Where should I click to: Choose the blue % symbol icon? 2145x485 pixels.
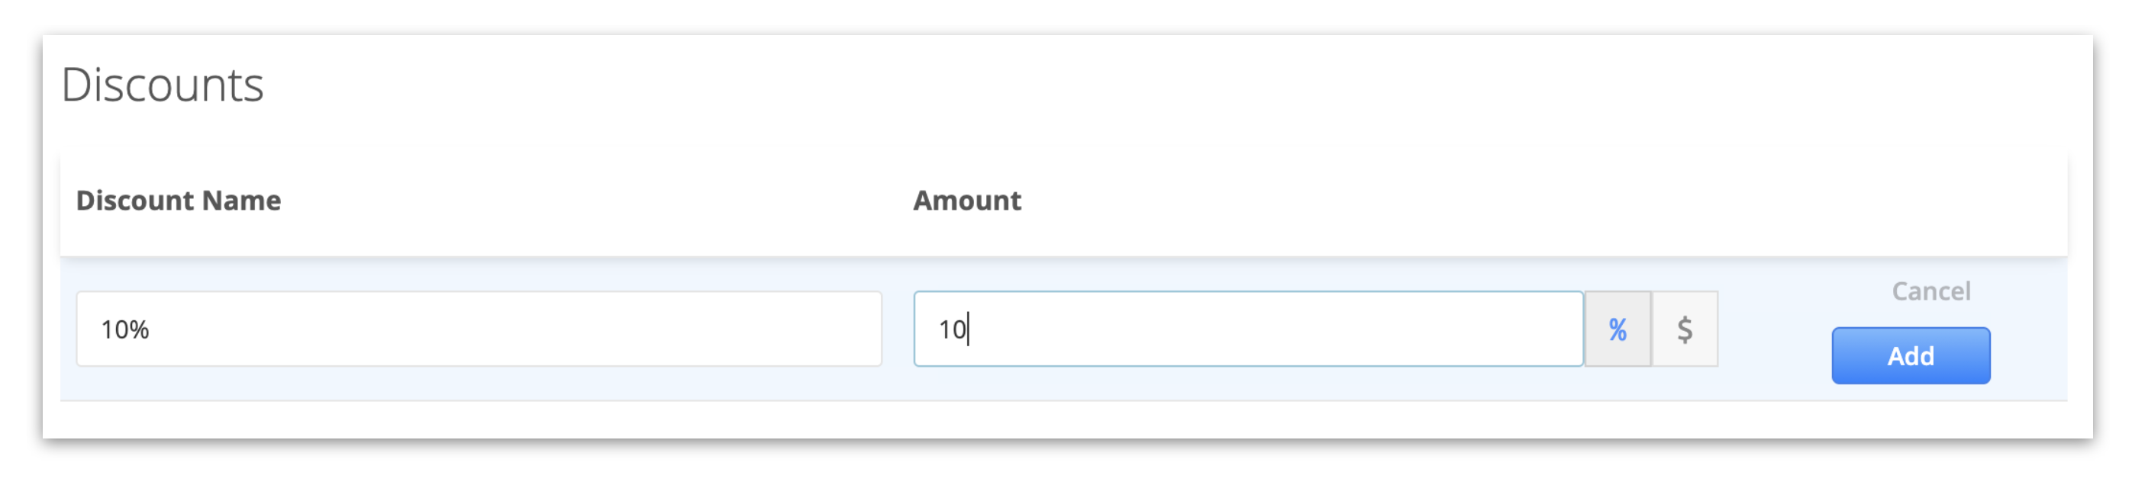click(x=1617, y=329)
